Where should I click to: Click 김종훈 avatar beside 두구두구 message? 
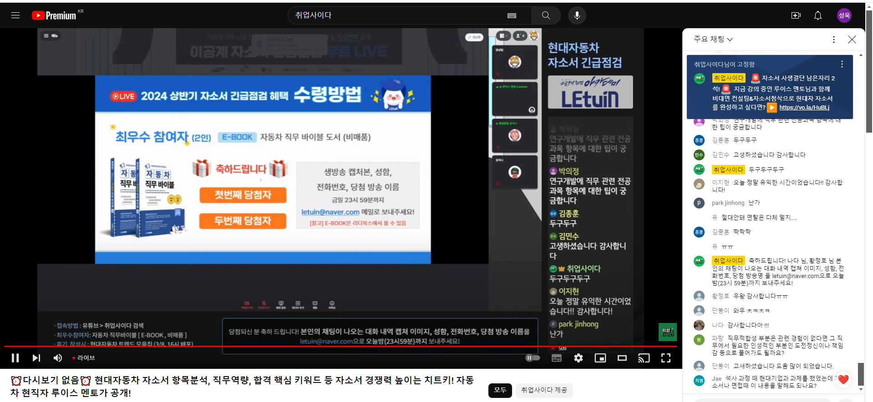pos(699,140)
